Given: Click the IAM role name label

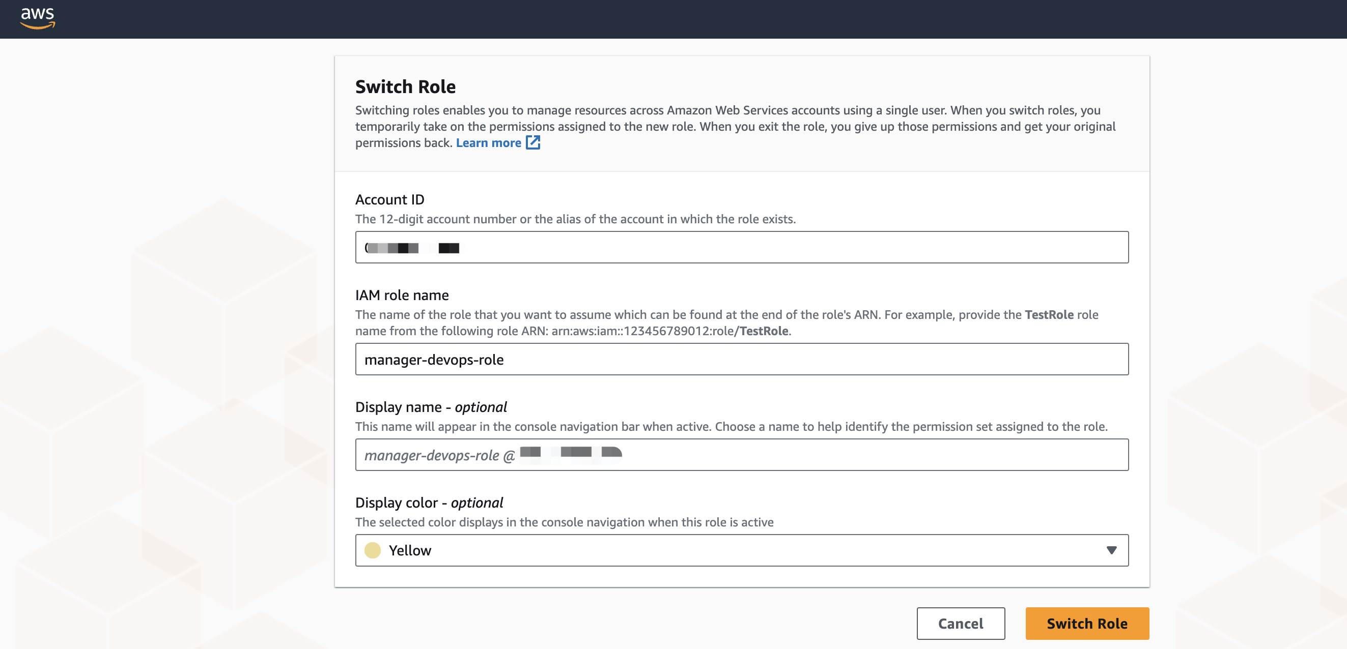Looking at the screenshot, I should pyautogui.click(x=402, y=295).
